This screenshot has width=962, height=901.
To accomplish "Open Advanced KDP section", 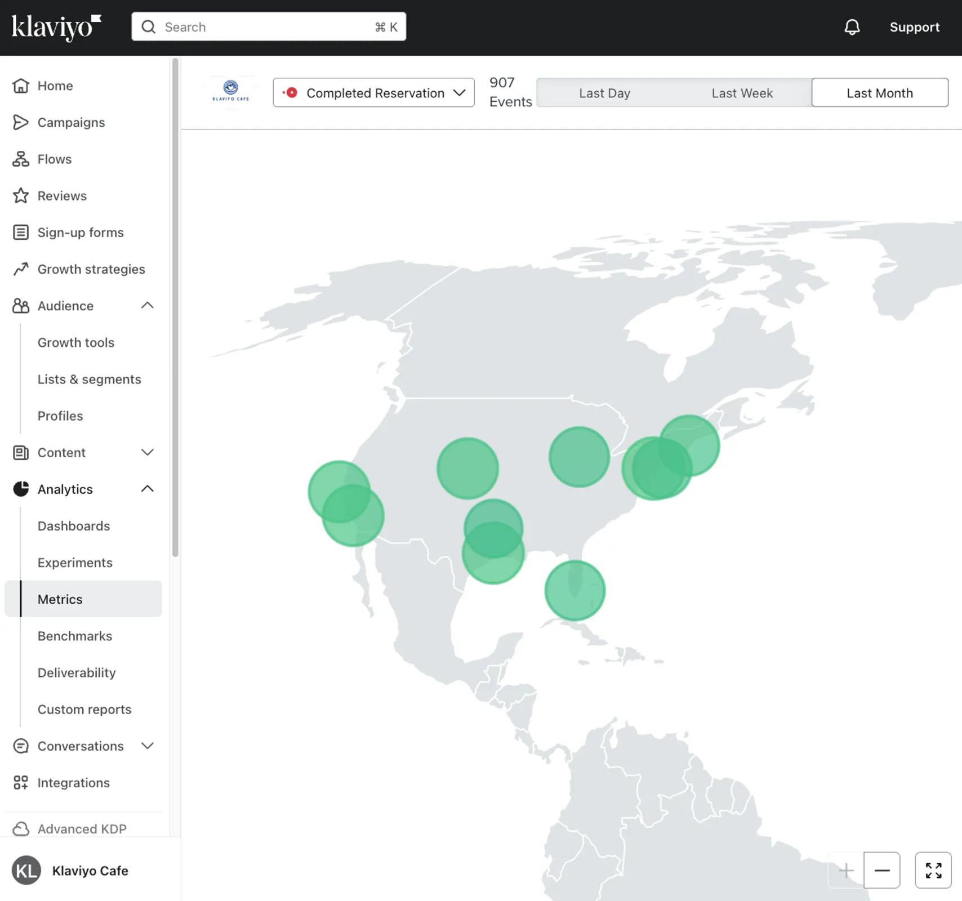I will click(82, 829).
